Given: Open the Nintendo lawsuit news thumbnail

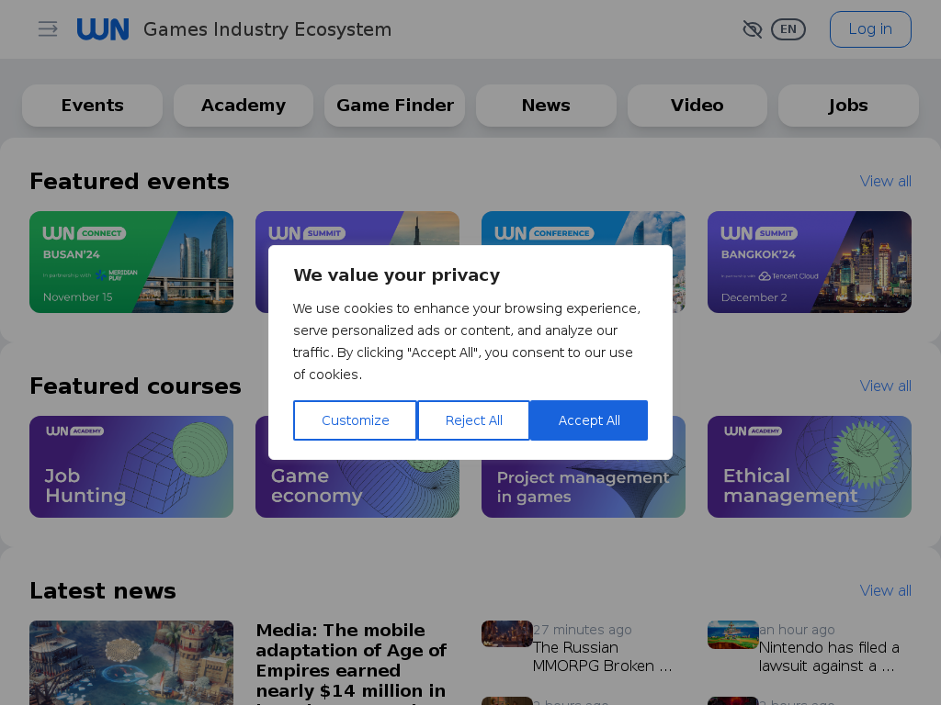Looking at the screenshot, I should coord(732,635).
